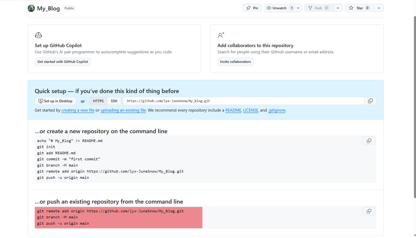Click the Public visibility label
Image resolution: width=416 pixels, height=238 pixels.
(x=69, y=8)
